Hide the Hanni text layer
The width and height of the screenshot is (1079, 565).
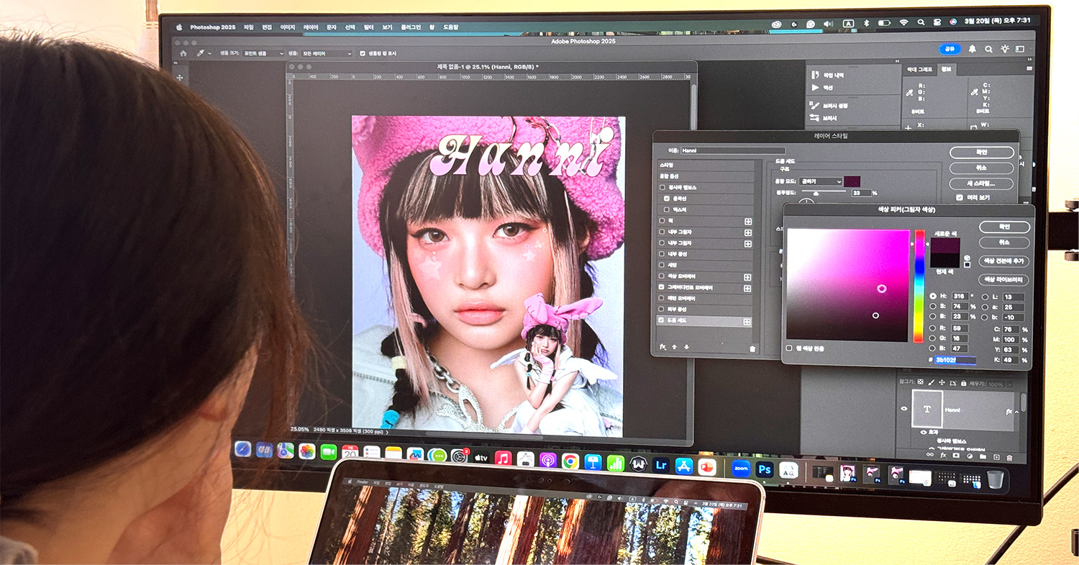905,409
